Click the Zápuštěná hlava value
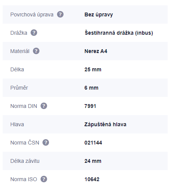The image size is (173, 188). tap(105, 124)
